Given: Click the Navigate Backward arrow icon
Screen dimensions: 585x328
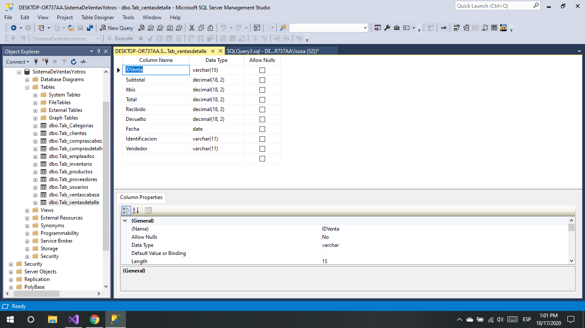Looking at the screenshot, I should point(14,28).
